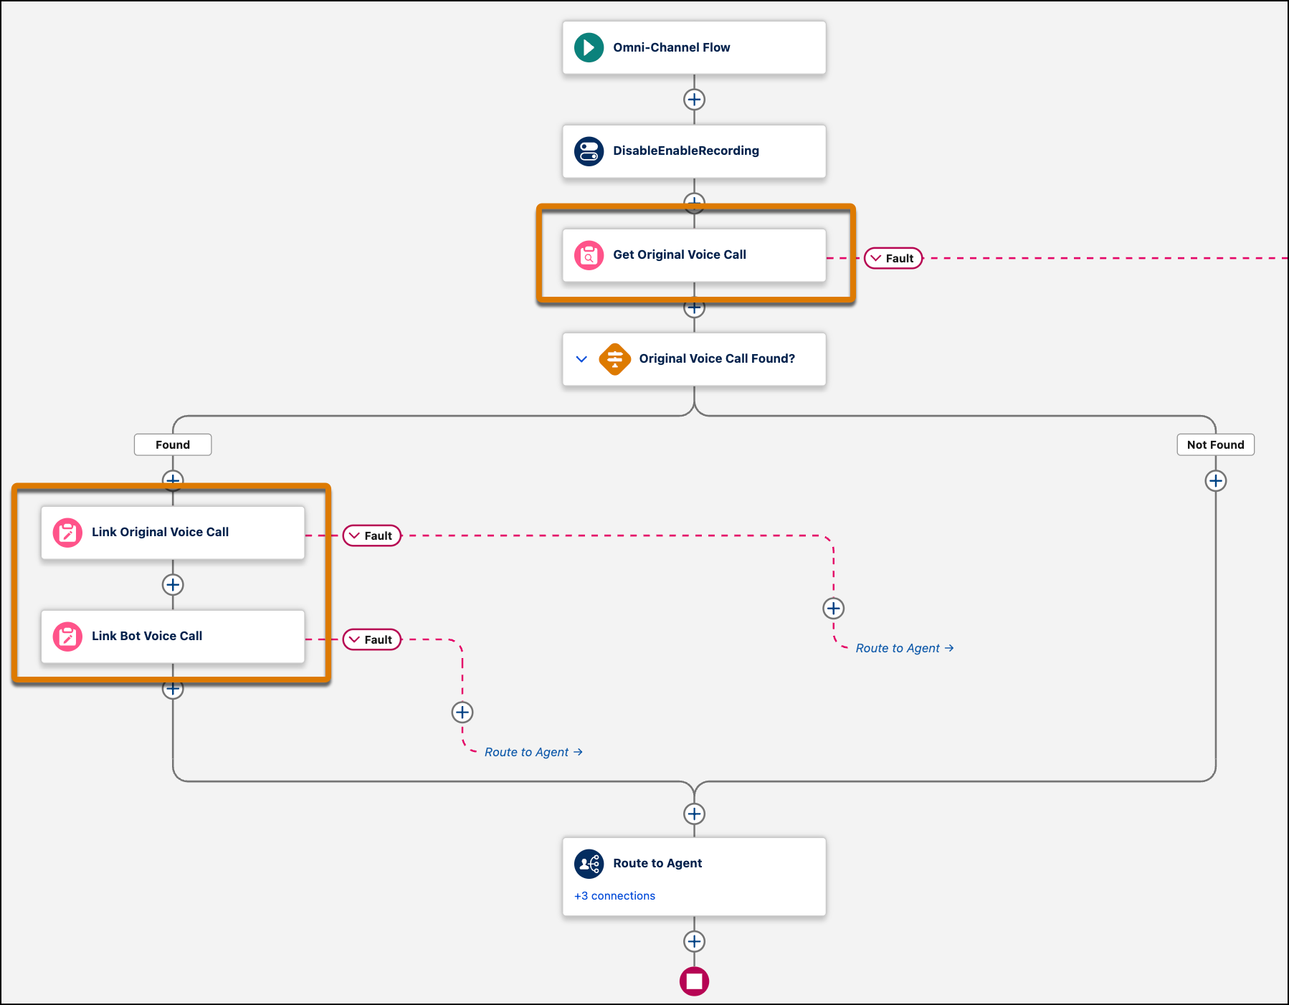Click the Get Original Voice Call record-lookup icon

[x=589, y=255]
